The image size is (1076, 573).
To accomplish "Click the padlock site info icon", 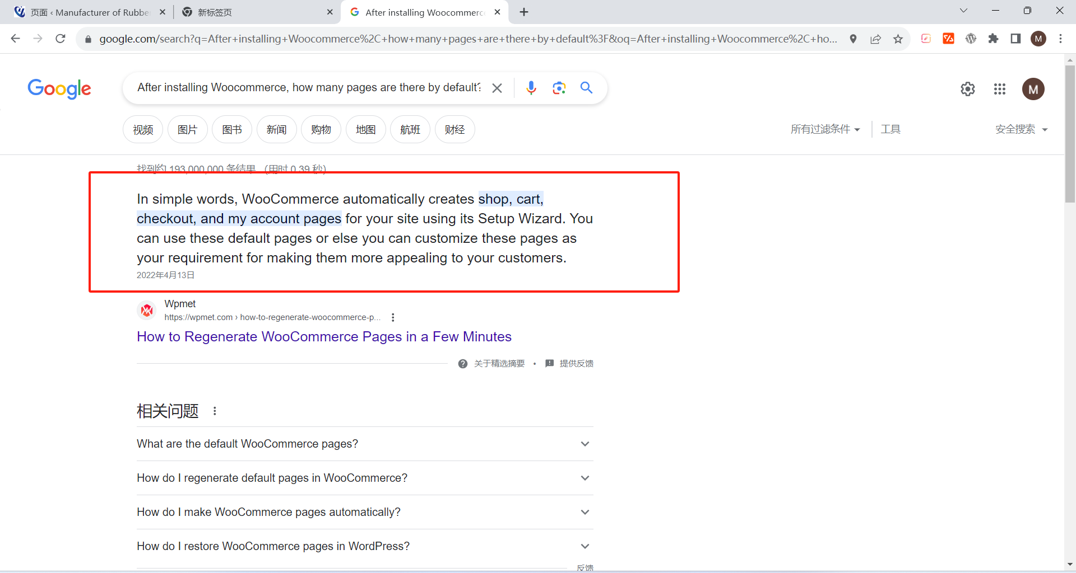I will (x=88, y=39).
